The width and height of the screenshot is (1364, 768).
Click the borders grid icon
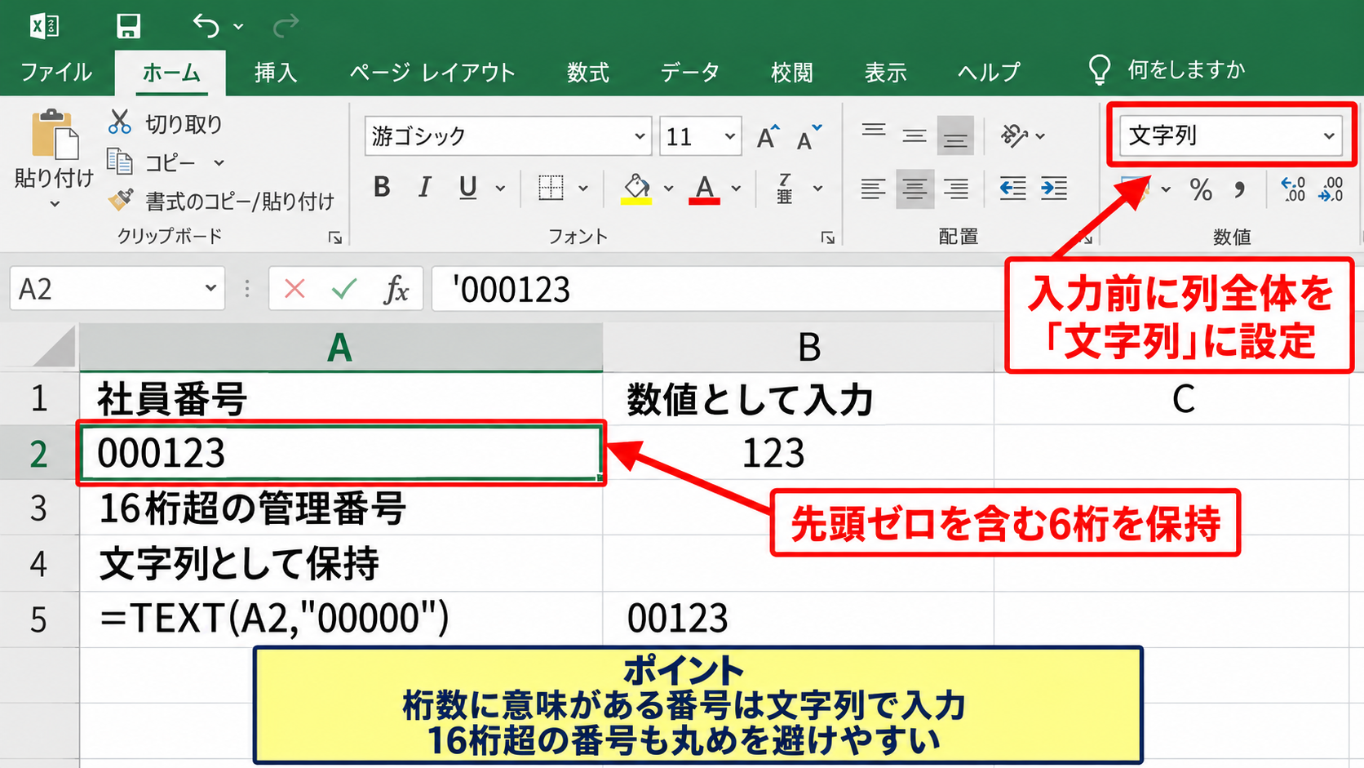(551, 188)
